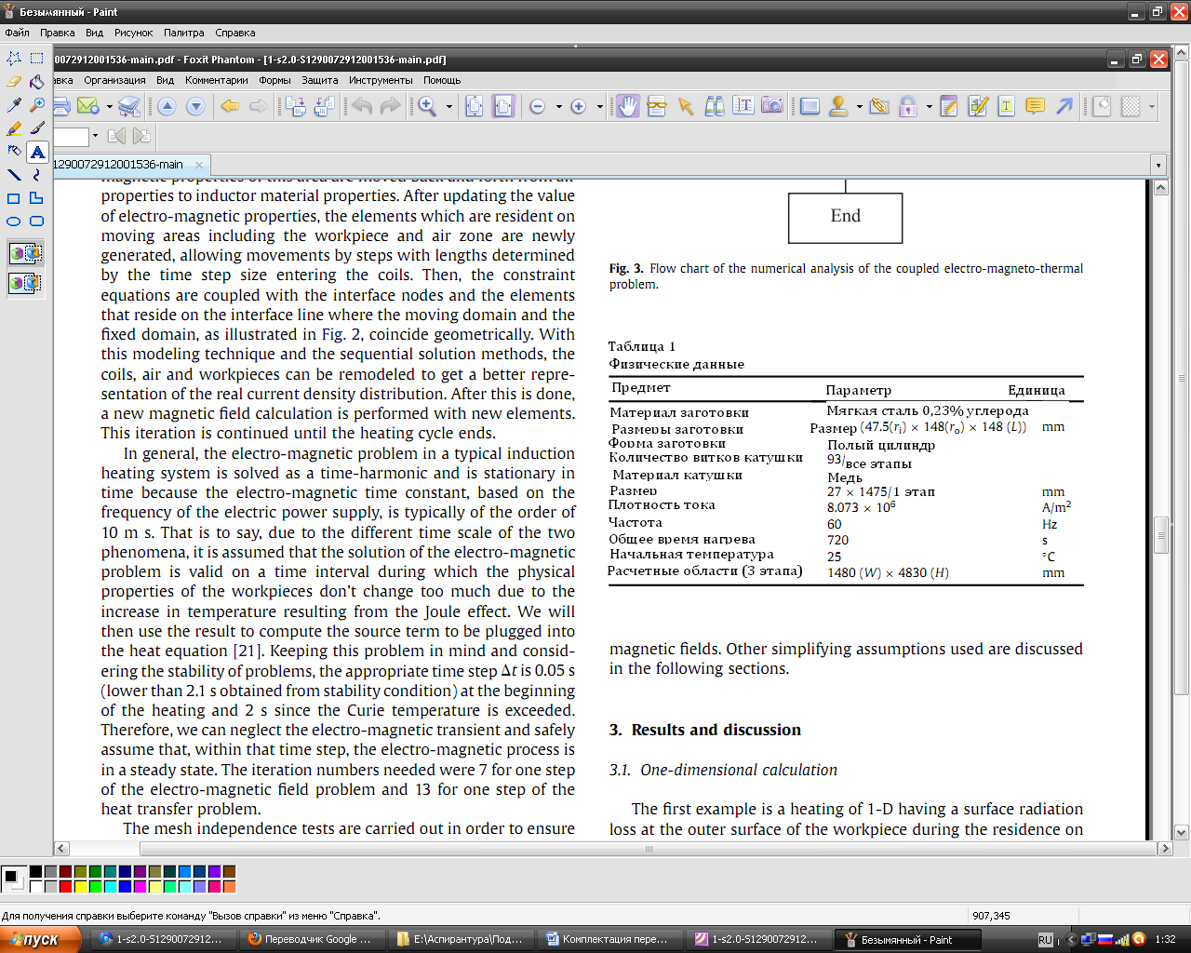This screenshot has height=953, width=1191.
Task: Select the Rounded Rectangle tool
Action: tap(37, 221)
